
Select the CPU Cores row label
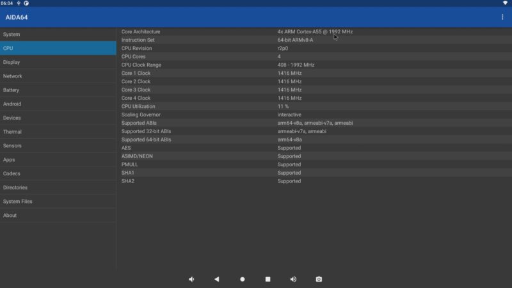click(x=134, y=56)
